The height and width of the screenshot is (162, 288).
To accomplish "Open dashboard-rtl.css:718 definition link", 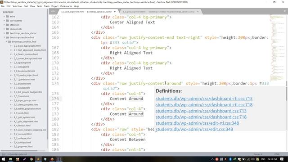I will 204,105.
